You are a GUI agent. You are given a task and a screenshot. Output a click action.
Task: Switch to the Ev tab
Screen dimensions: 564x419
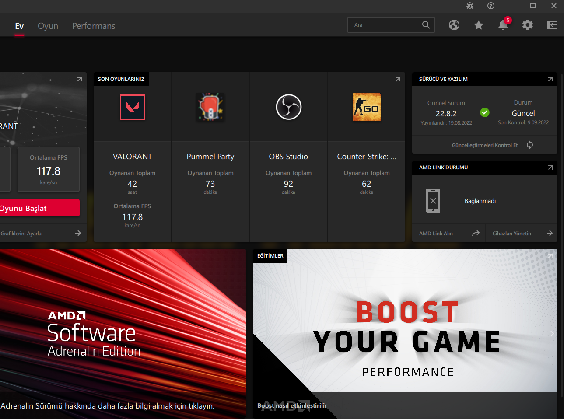[19, 26]
